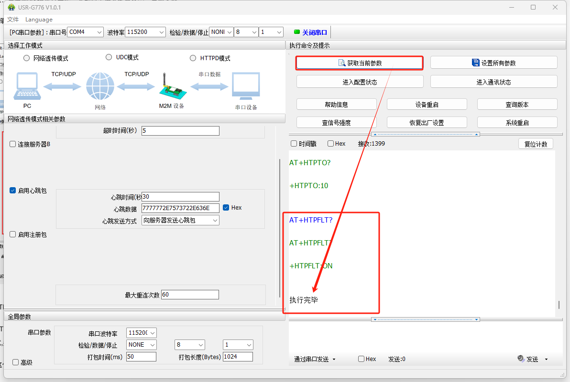
Task: Click 设置所有参数 save button
Action: (x=493, y=63)
